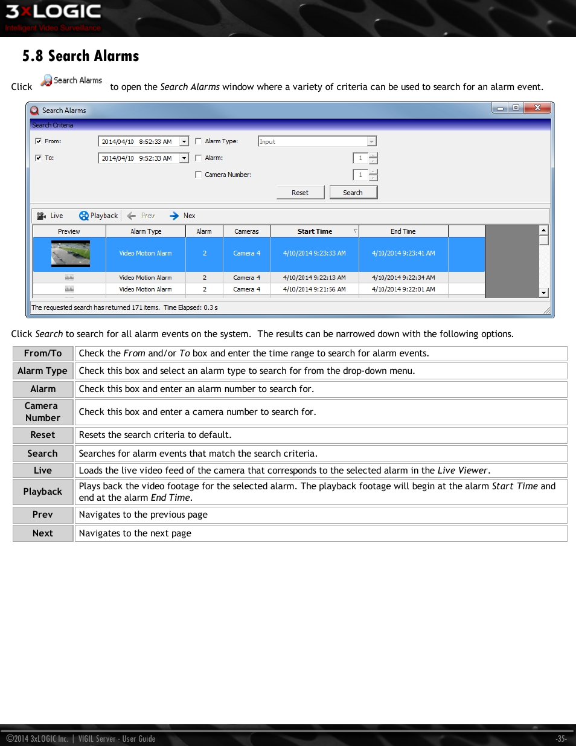The height and width of the screenshot is (746, 576).
Task: Click the Alarm number spinner
Action: [x=374, y=158]
